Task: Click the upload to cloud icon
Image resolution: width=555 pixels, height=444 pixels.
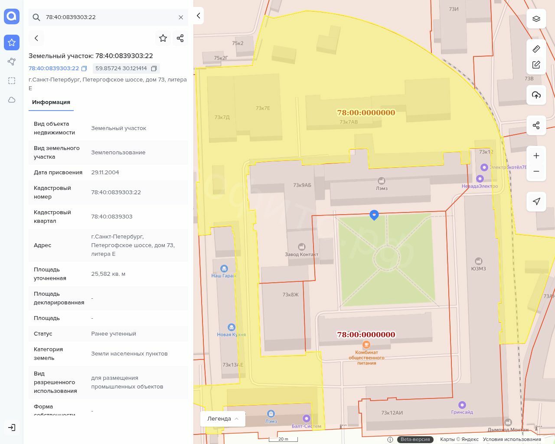Action: 536,95
